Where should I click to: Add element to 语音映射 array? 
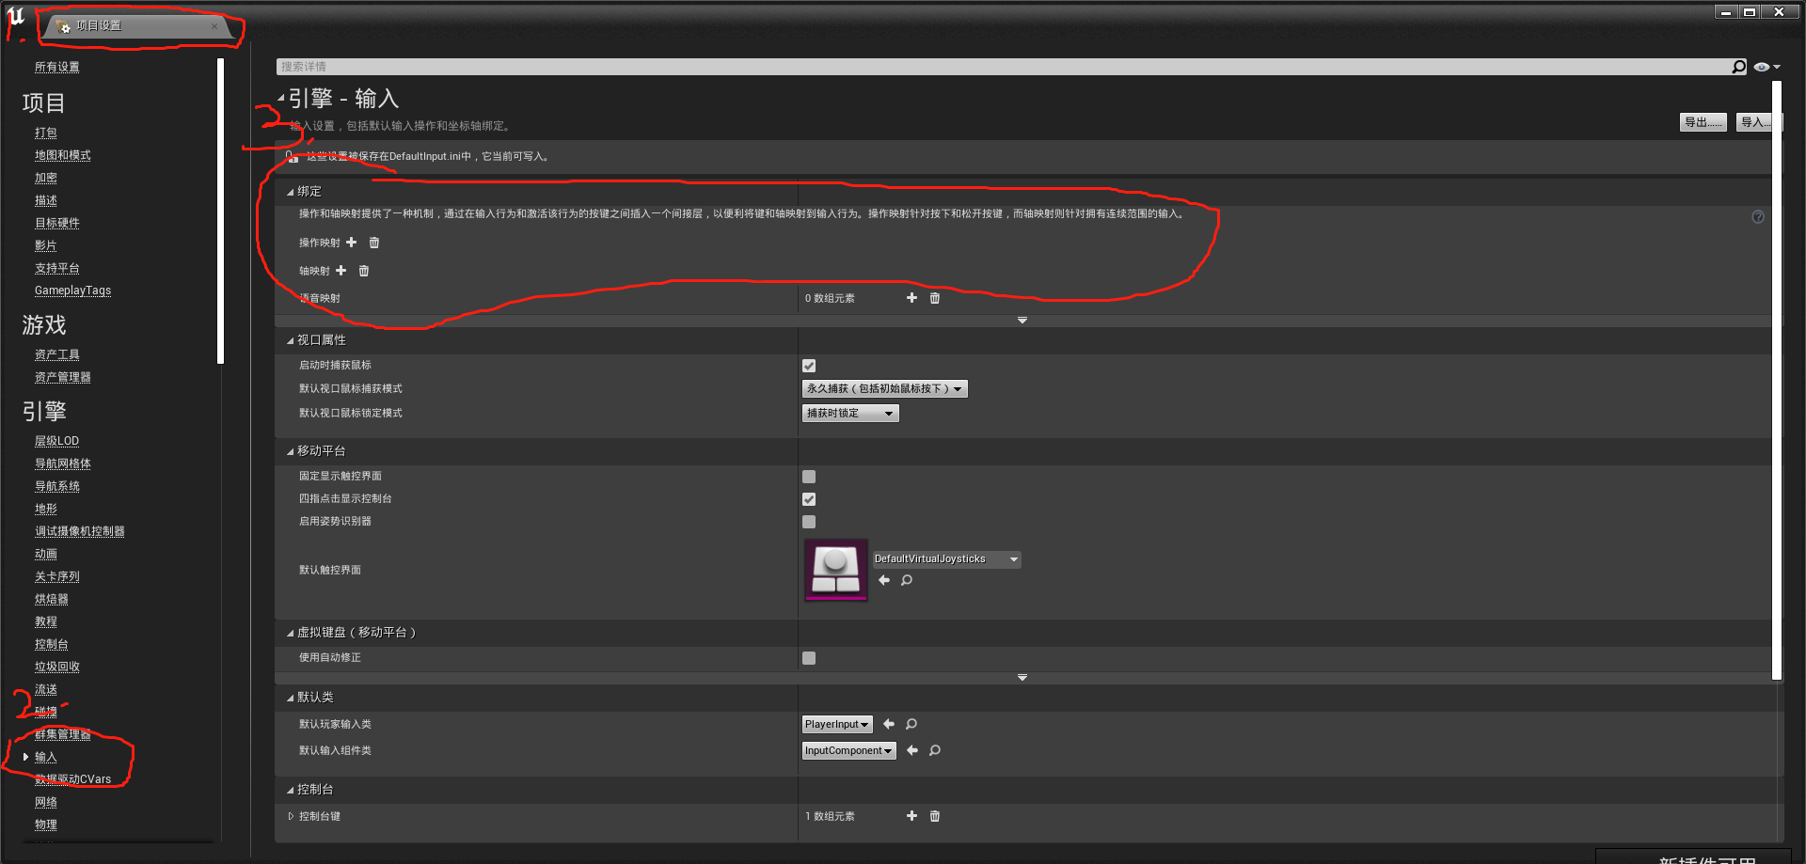[x=911, y=298]
